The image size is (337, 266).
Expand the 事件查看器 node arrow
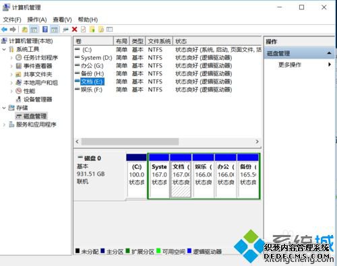tap(11, 66)
